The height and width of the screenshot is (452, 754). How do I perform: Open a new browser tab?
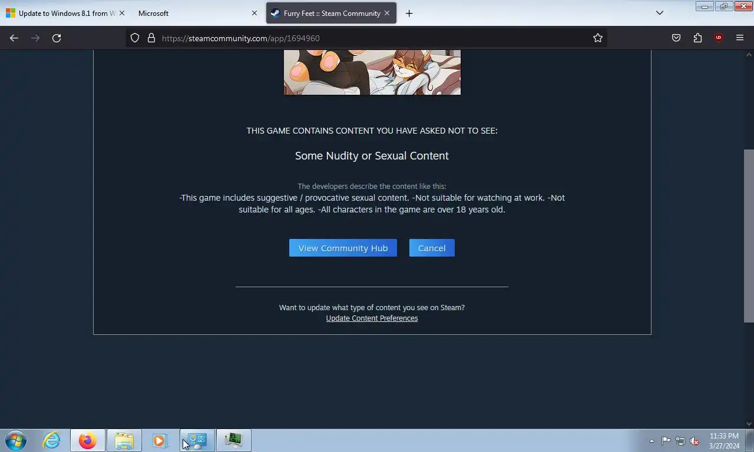(x=409, y=13)
